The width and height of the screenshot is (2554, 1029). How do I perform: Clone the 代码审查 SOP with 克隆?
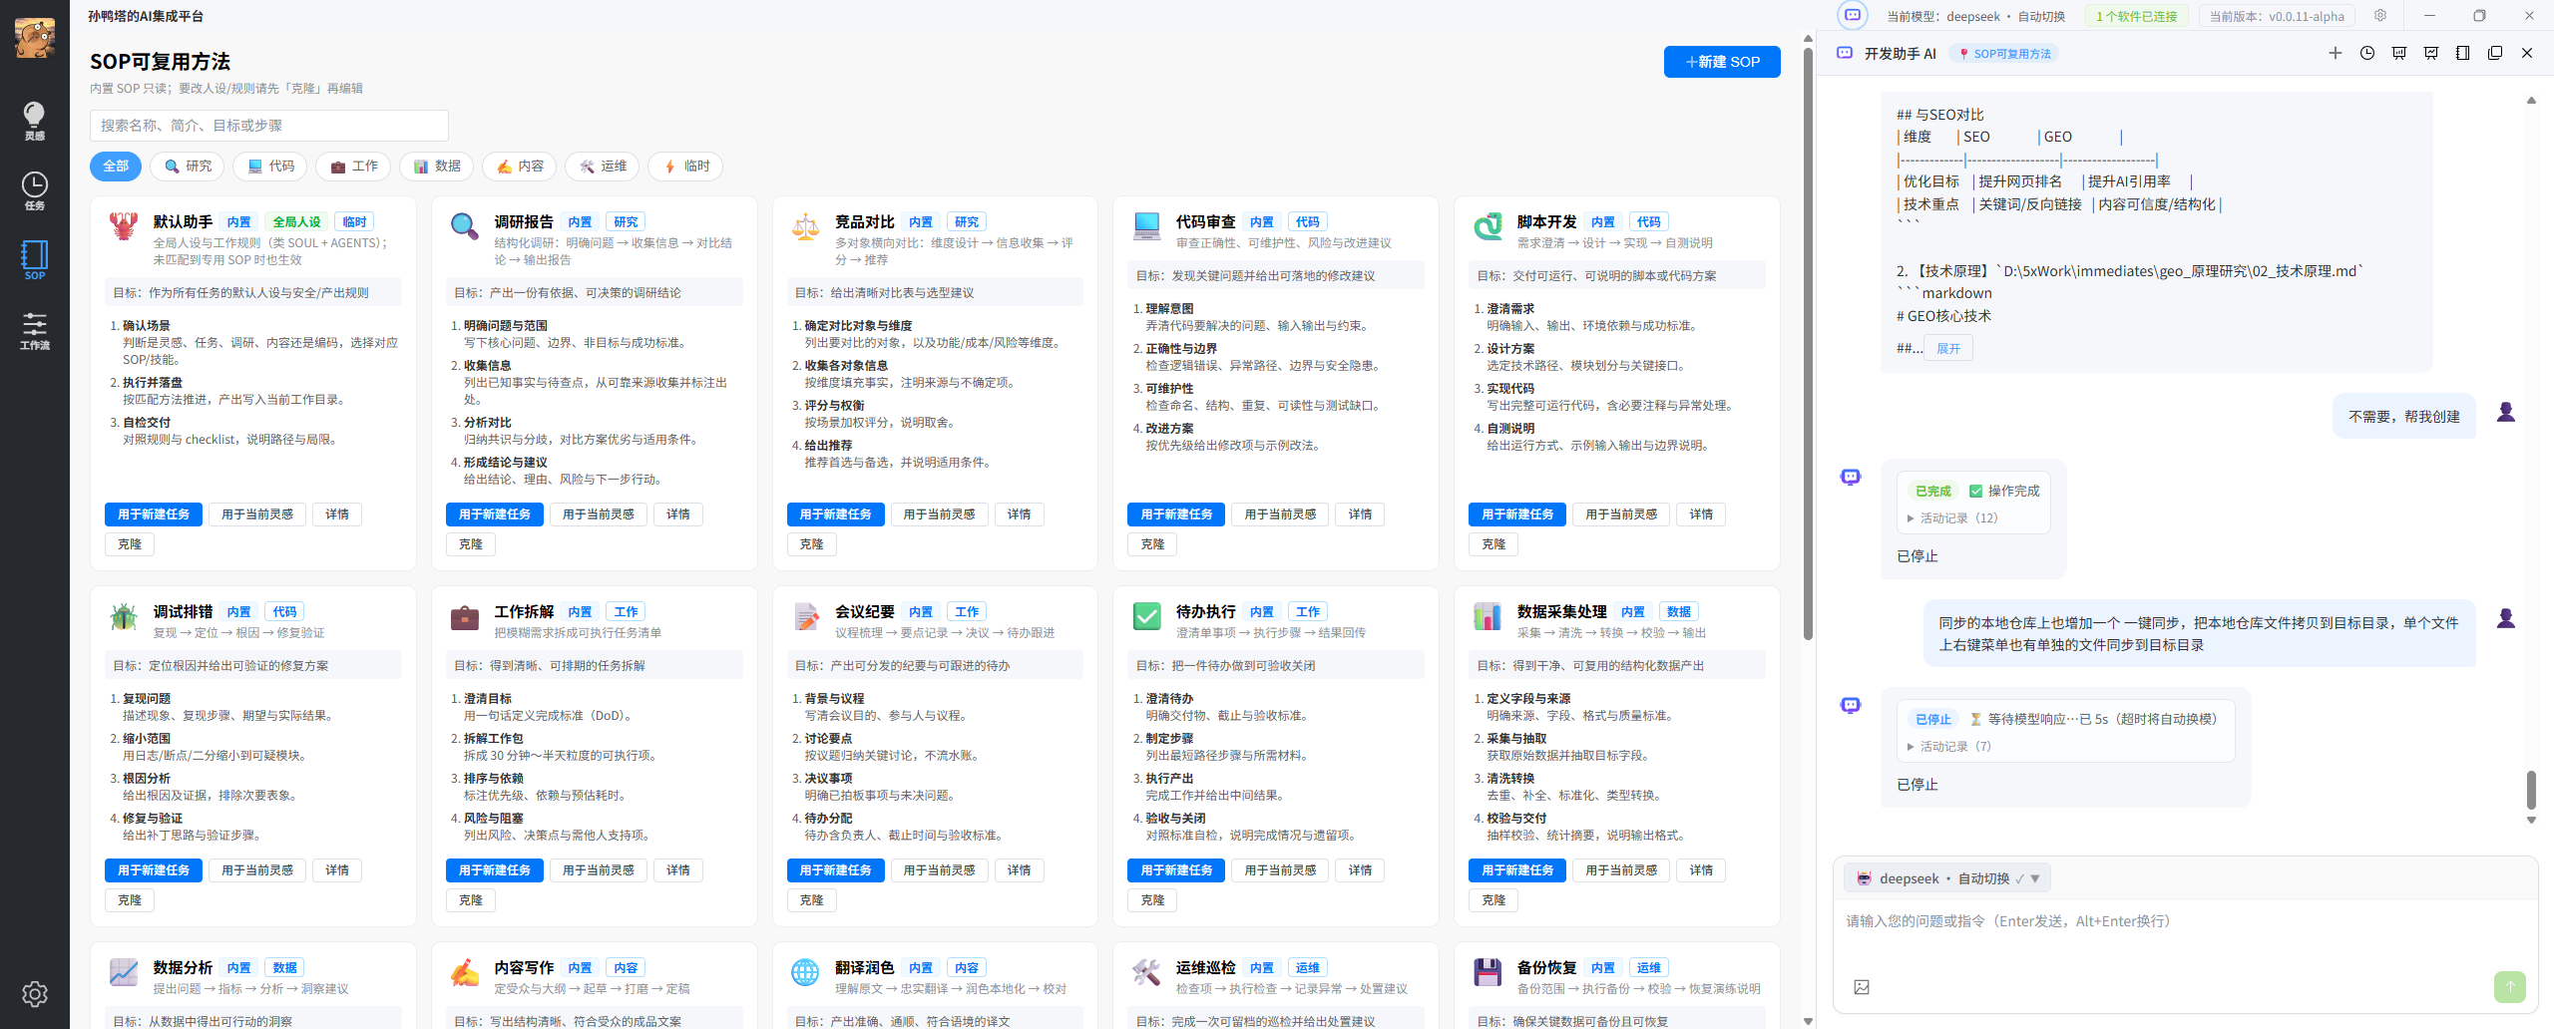point(1152,544)
